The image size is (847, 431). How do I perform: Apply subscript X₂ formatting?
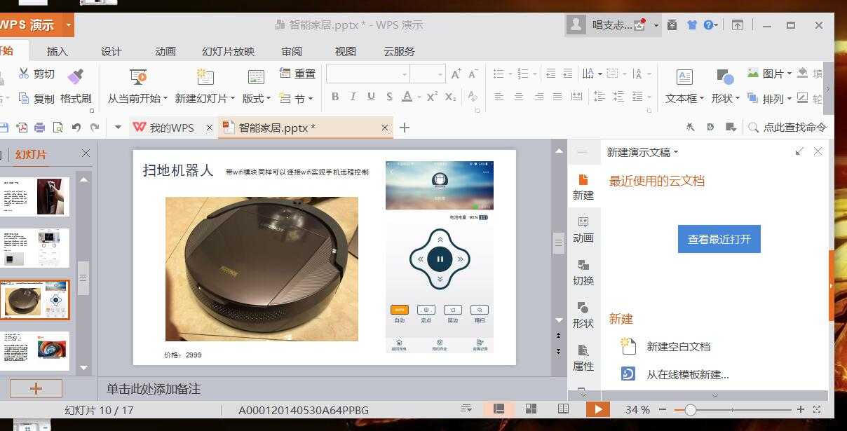[x=451, y=97]
